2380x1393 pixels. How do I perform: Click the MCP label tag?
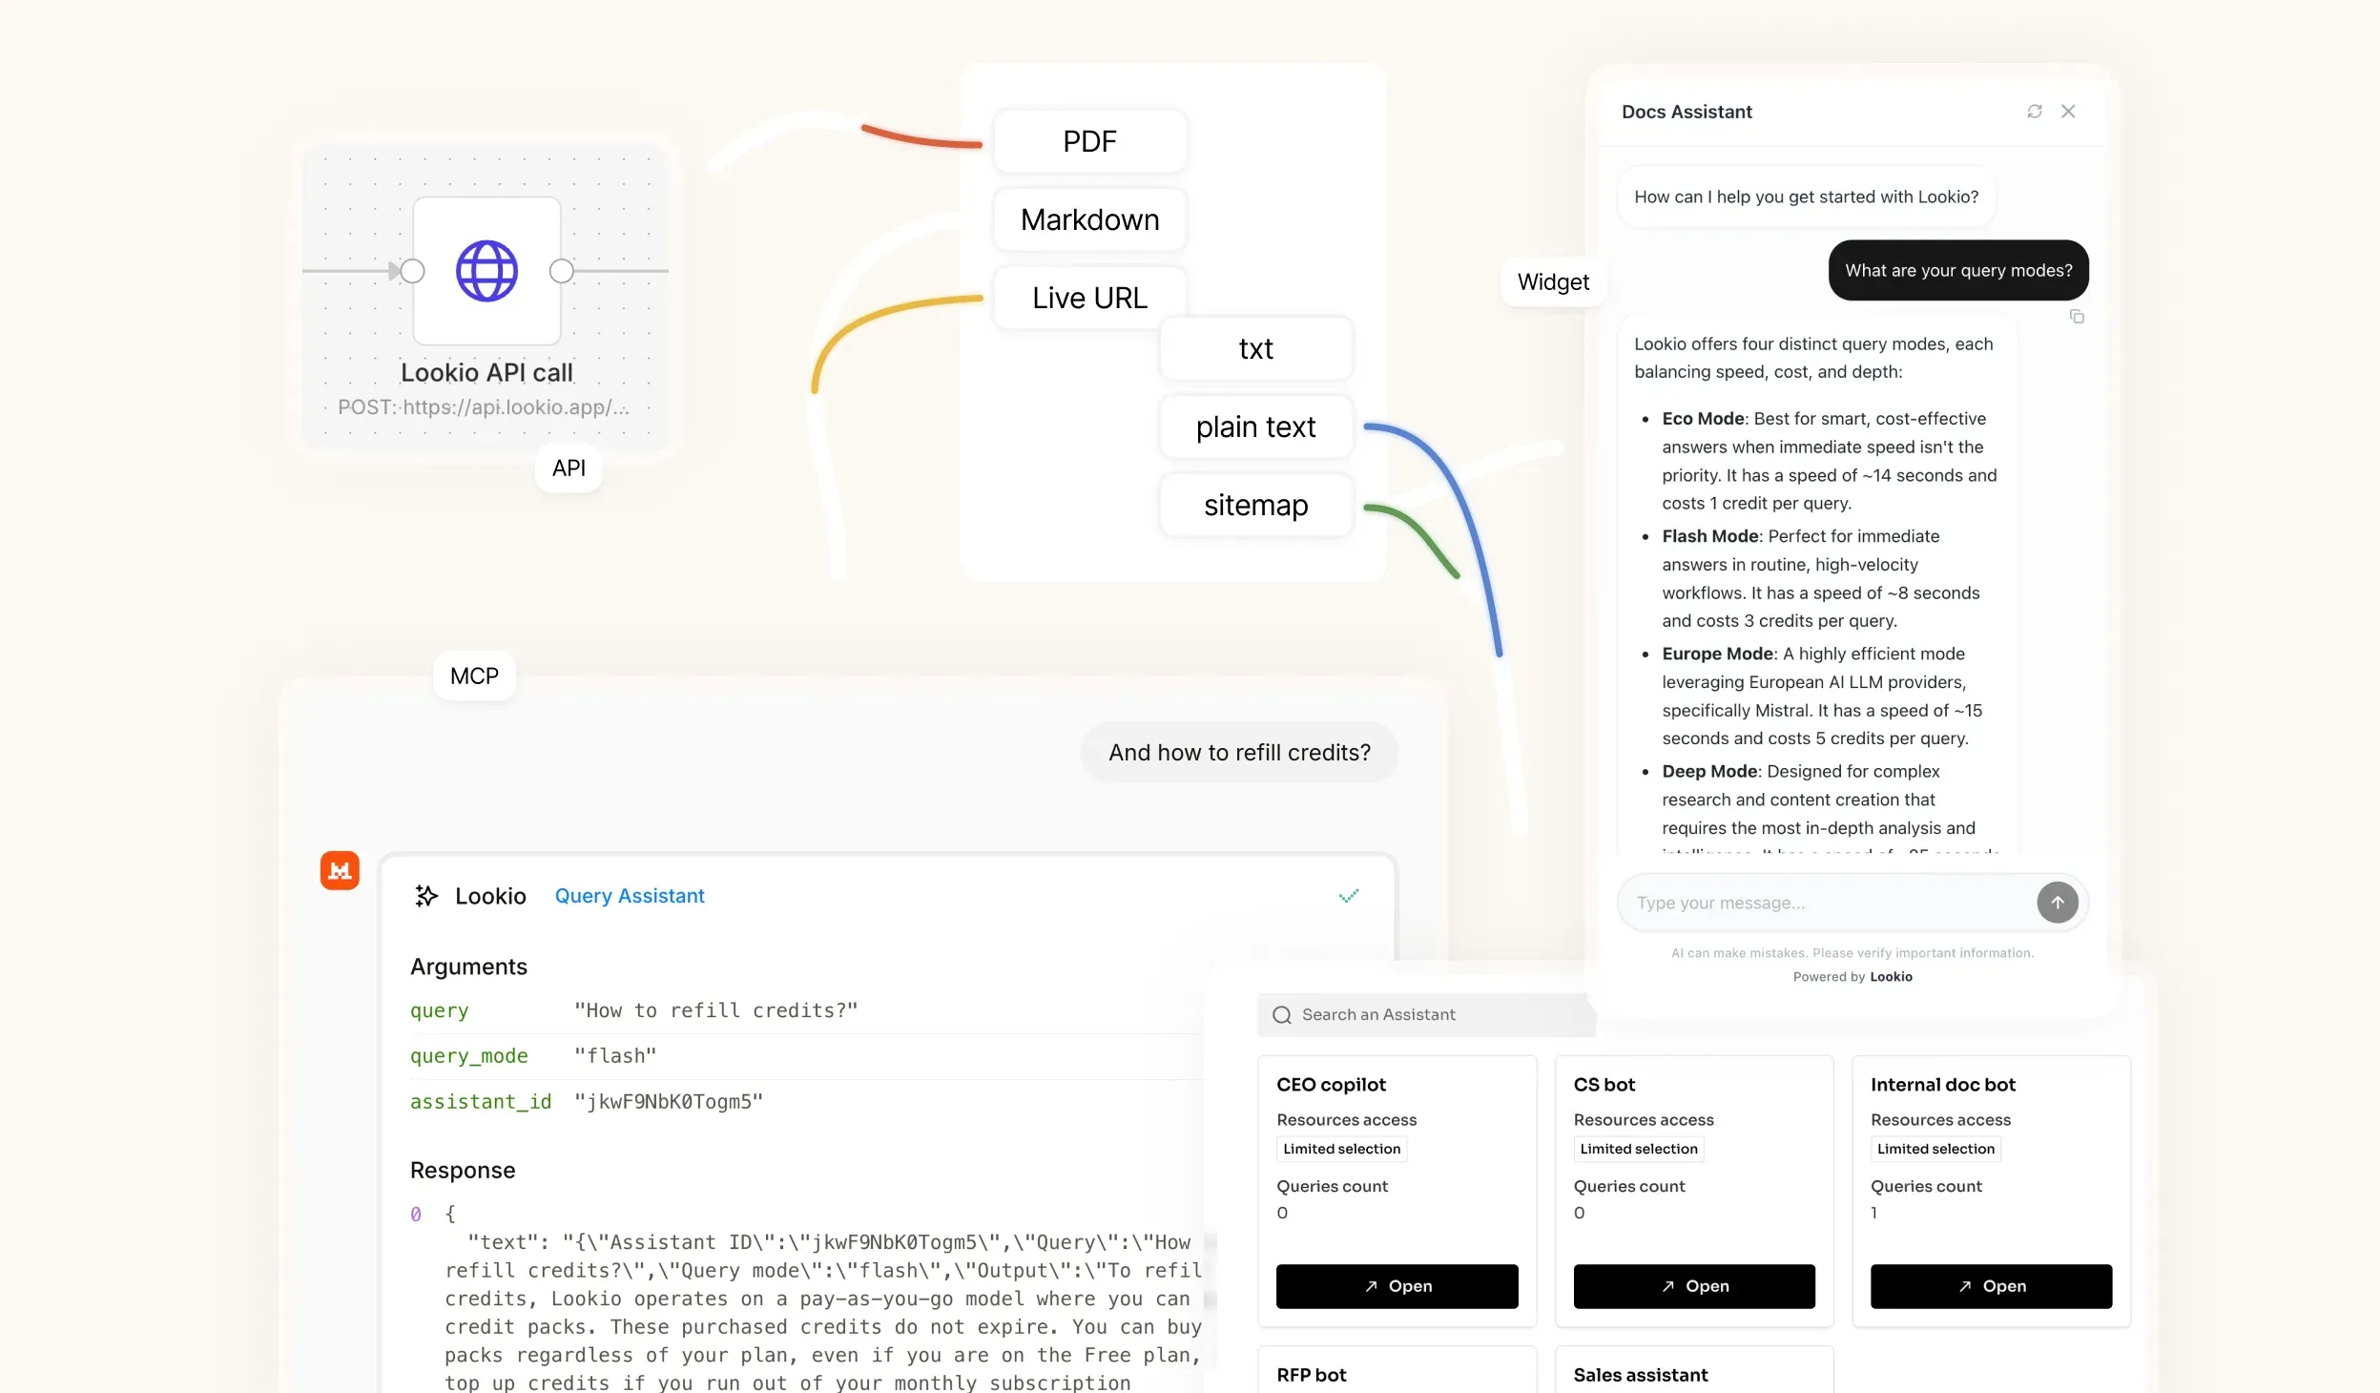click(474, 676)
